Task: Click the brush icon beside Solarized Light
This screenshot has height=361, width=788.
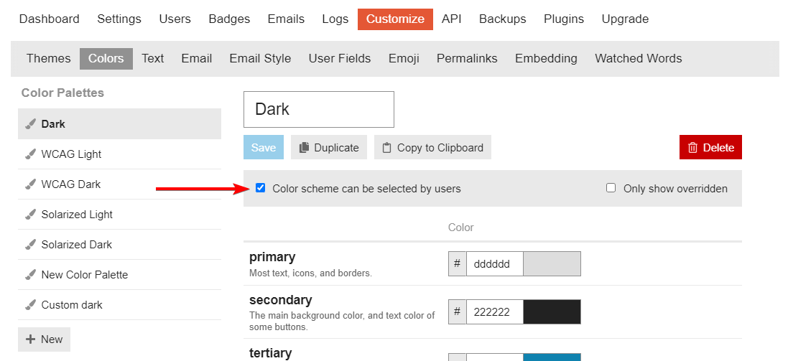Action: click(31, 215)
